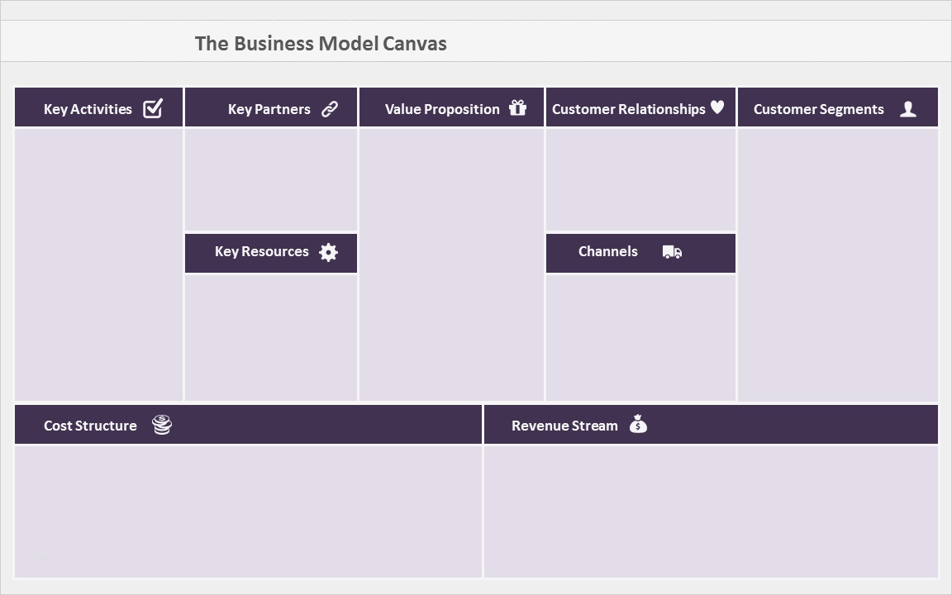Click the Value Proposition header label
The image size is (952, 595).
(442, 109)
